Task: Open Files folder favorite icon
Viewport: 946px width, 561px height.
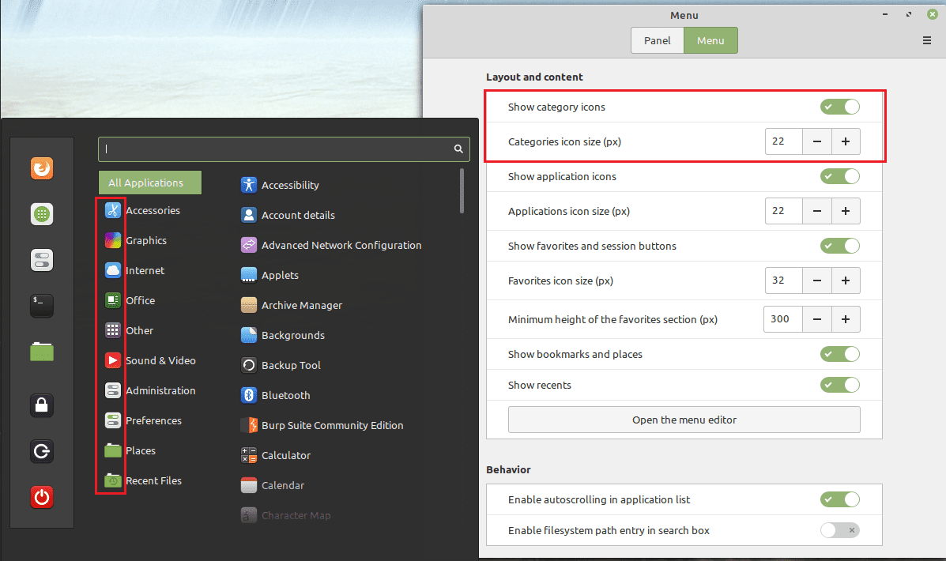Action: (x=42, y=351)
